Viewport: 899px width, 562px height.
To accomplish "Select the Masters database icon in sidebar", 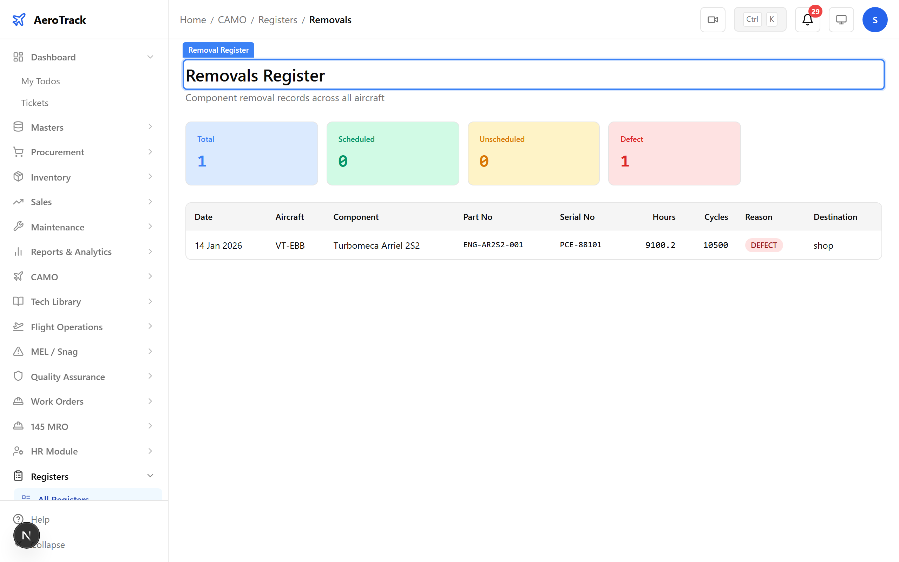I will pyautogui.click(x=18, y=127).
